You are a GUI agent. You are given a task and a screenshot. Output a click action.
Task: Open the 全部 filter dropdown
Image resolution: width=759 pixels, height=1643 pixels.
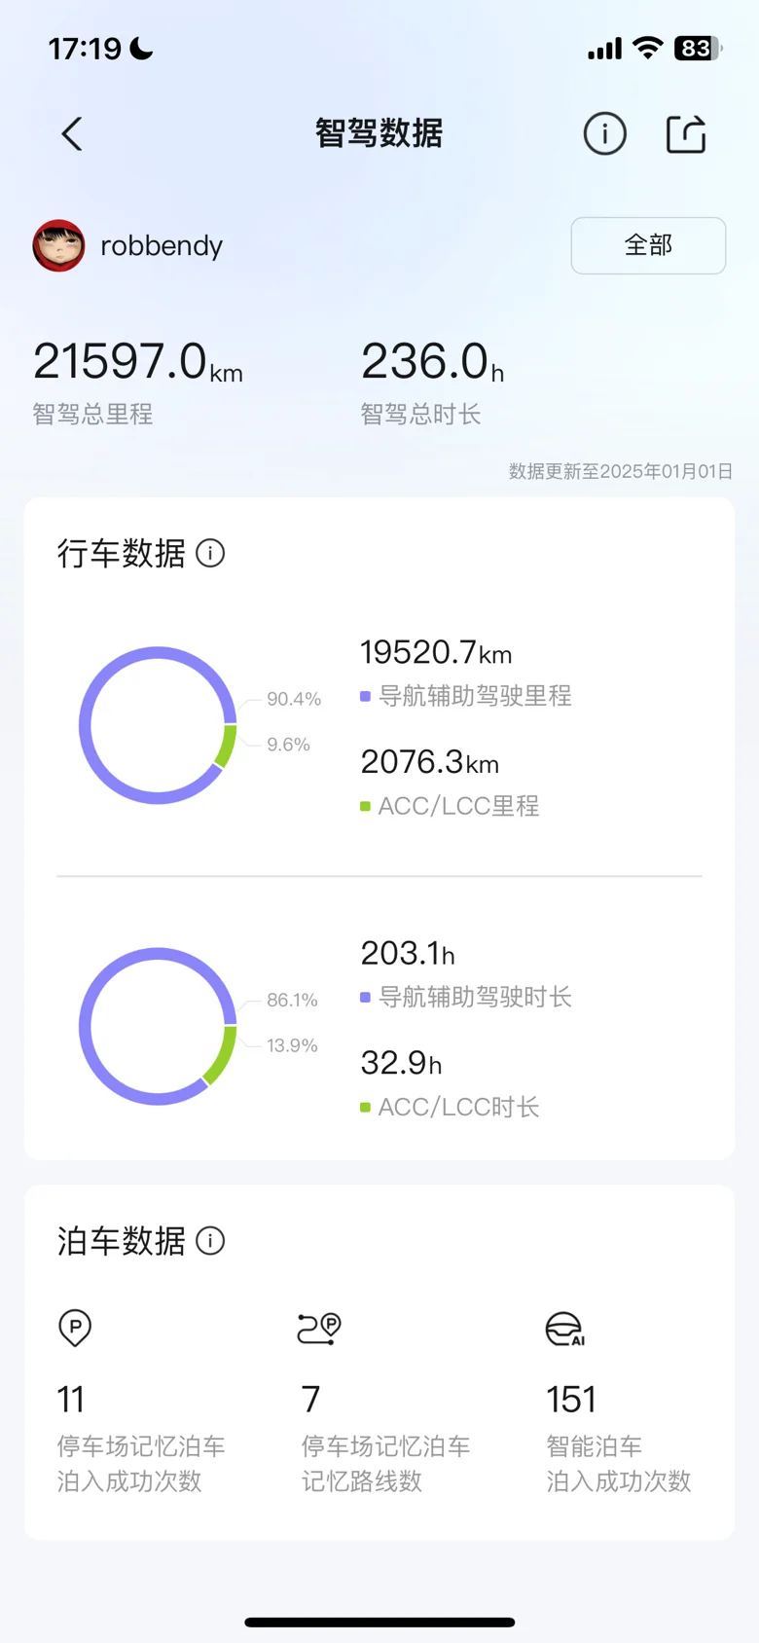coord(648,245)
